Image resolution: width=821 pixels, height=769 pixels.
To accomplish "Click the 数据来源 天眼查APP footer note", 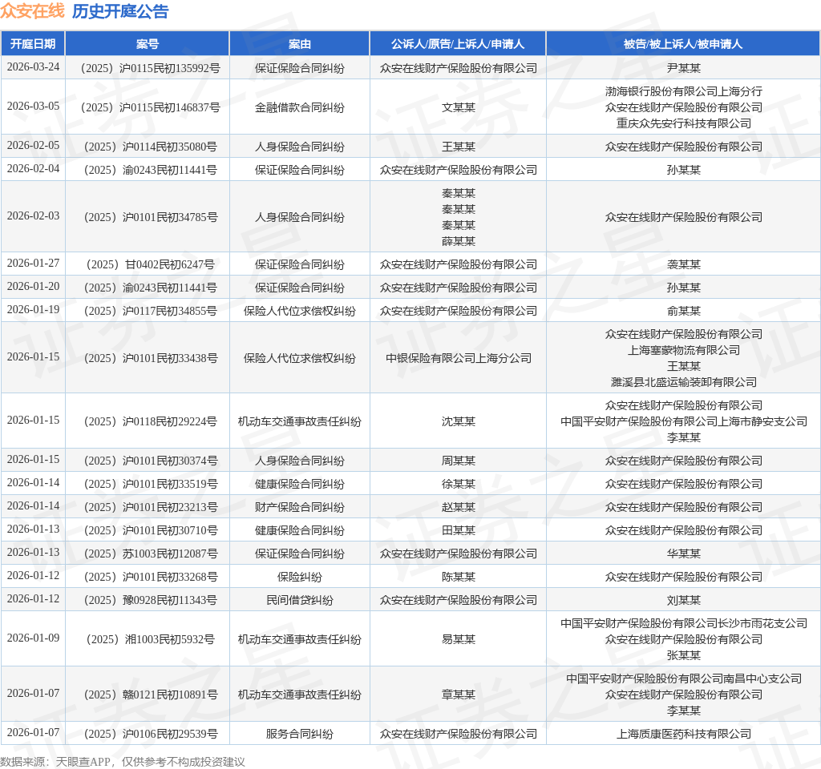I will tap(123, 762).
